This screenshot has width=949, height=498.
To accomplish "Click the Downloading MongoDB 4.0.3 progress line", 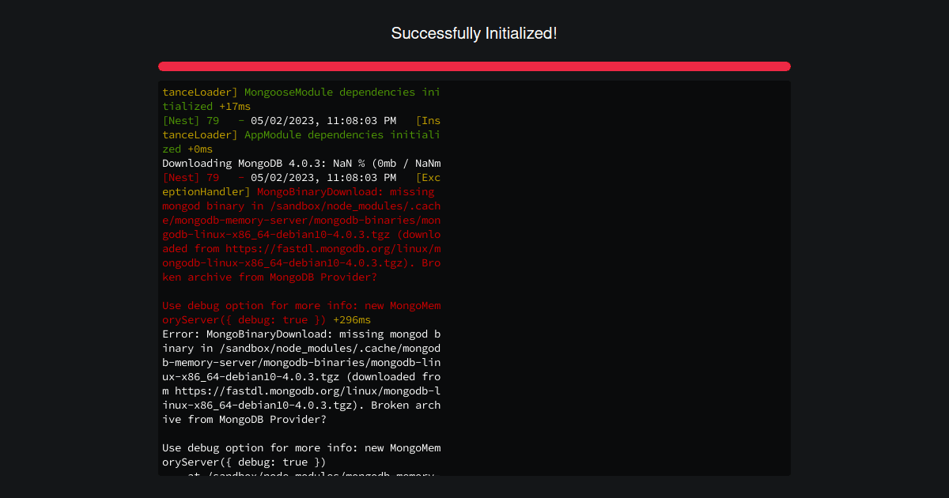I will coord(301,163).
